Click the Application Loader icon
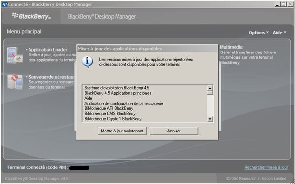295x184 pixels. [x=15, y=55]
